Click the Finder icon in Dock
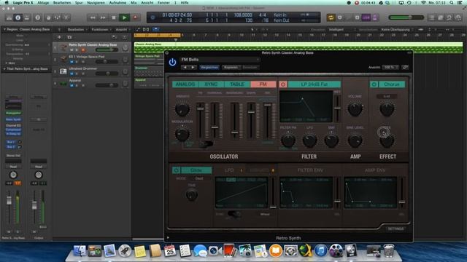Viewport: 467px width, 262px height. pyautogui.click(x=80, y=250)
